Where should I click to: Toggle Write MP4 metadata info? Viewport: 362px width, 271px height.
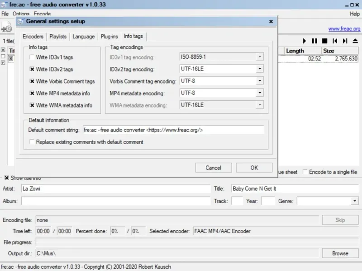coord(32,93)
